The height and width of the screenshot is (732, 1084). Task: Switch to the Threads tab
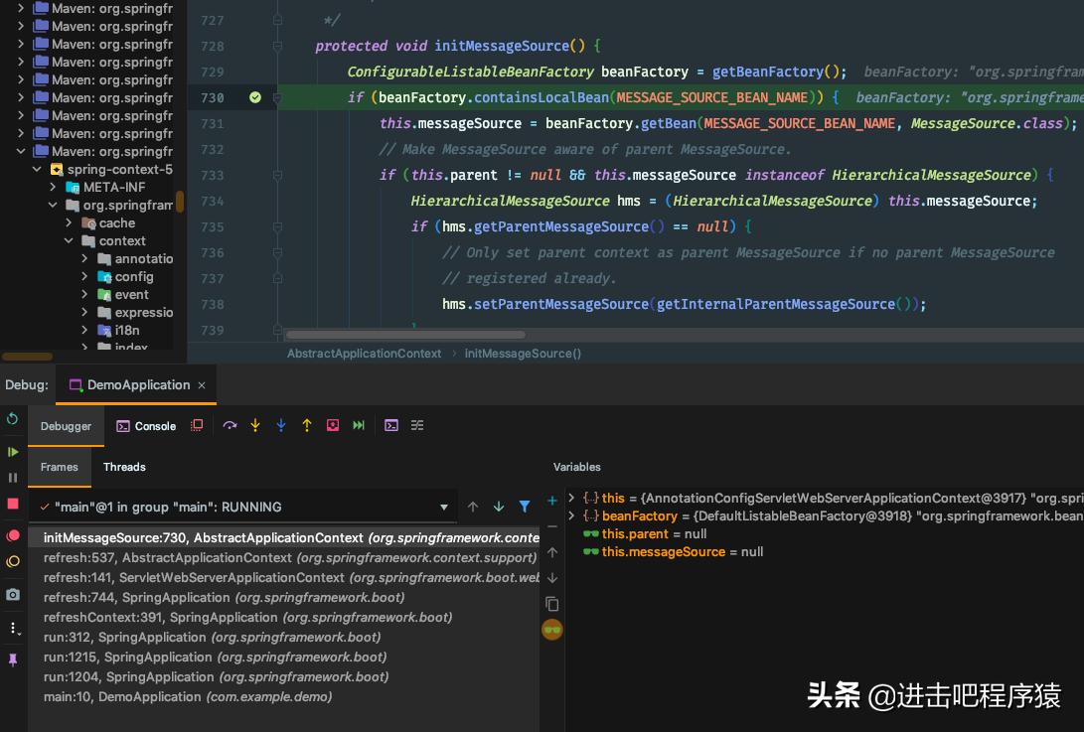[x=124, y=467]
